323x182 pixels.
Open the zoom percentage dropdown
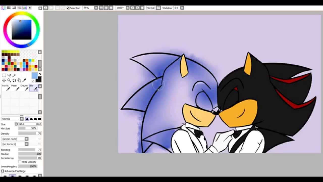pyautogui.click(x=96, y=8)
